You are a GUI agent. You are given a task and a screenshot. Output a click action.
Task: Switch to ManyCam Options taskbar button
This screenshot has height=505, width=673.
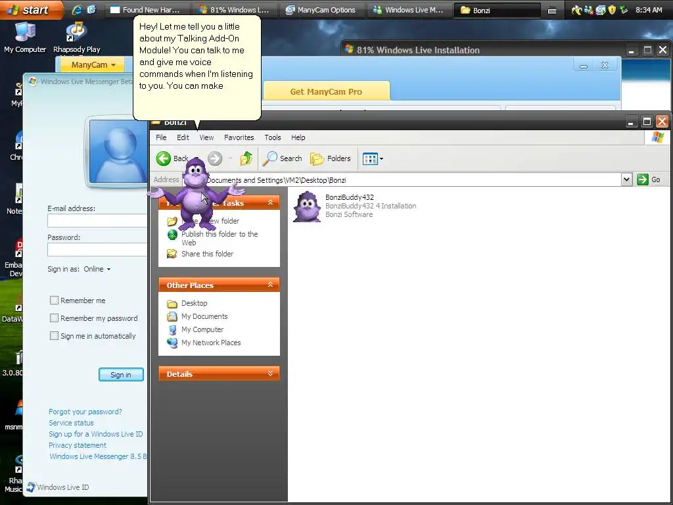(322, 10)
